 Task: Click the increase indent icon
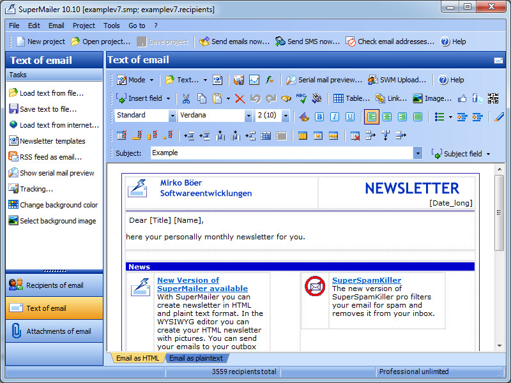coord(477,117)
